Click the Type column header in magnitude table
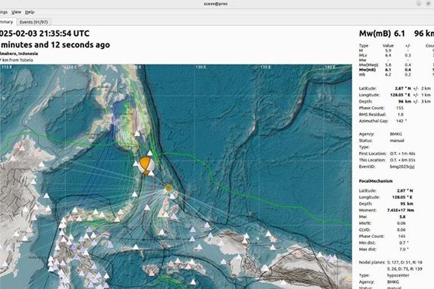The height and width of the screenshot is (289, 434). [x=364, y=46]
